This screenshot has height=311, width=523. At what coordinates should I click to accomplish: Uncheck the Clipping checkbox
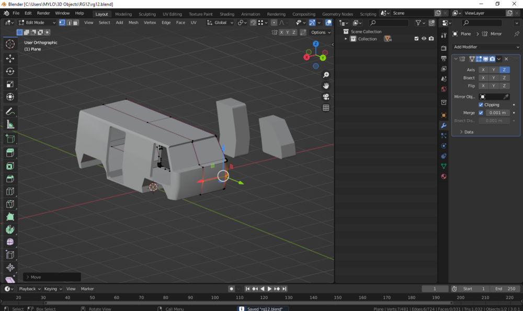click(481, 105)
